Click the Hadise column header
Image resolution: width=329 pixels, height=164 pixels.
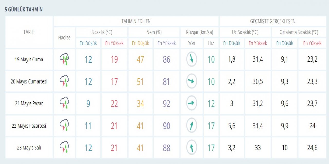64,38
